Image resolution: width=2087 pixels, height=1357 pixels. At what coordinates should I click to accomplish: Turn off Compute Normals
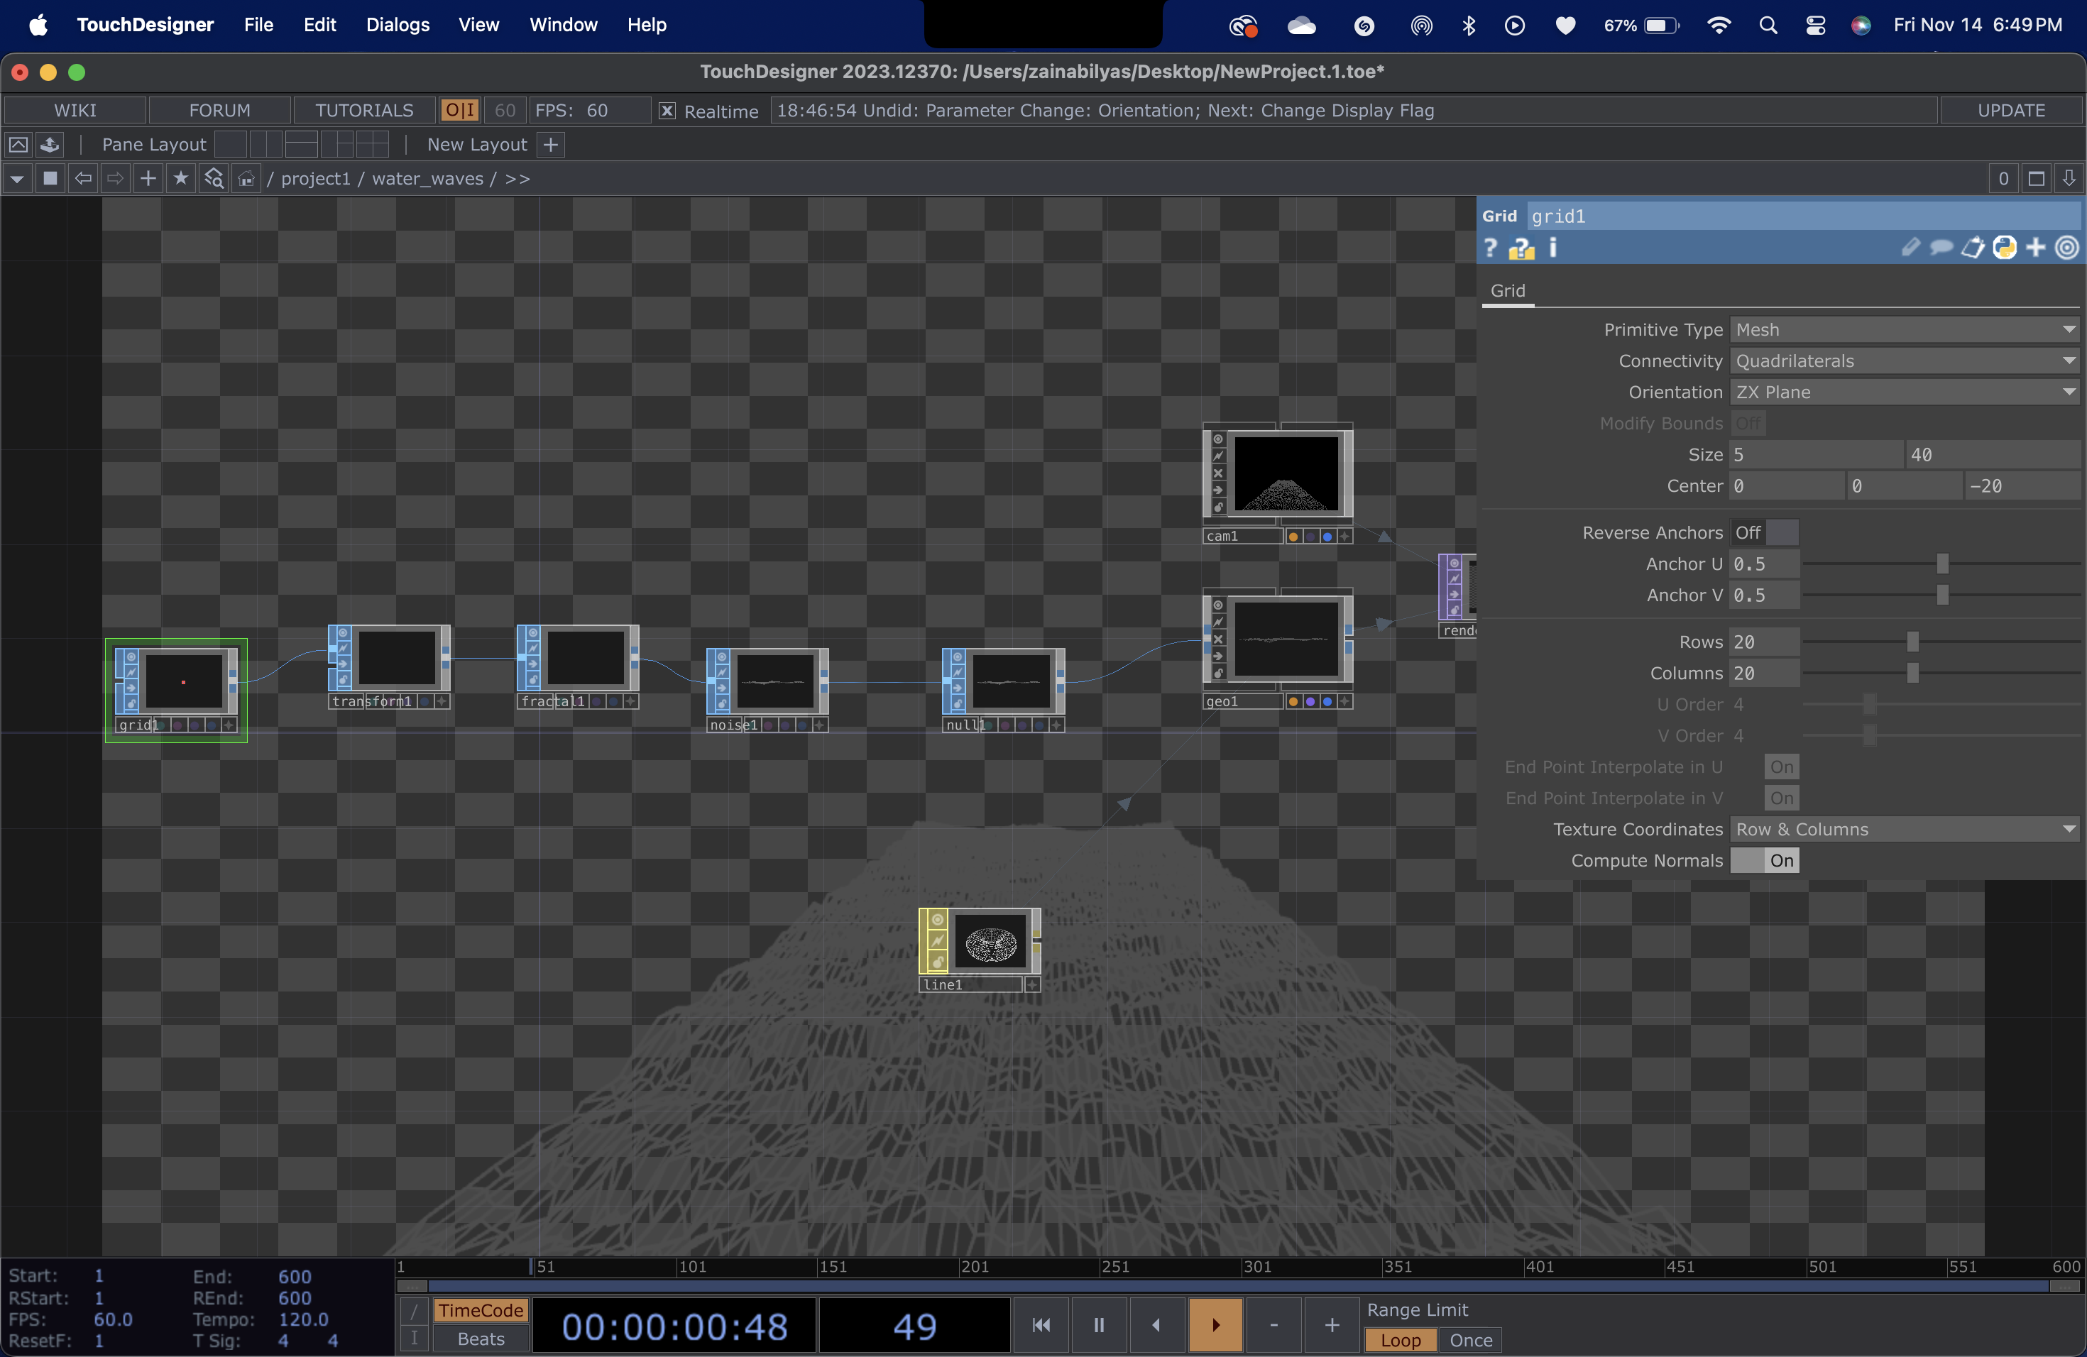pos(1780,861)
